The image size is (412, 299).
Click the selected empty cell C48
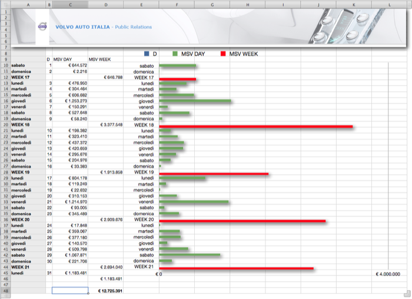(70, 291)
